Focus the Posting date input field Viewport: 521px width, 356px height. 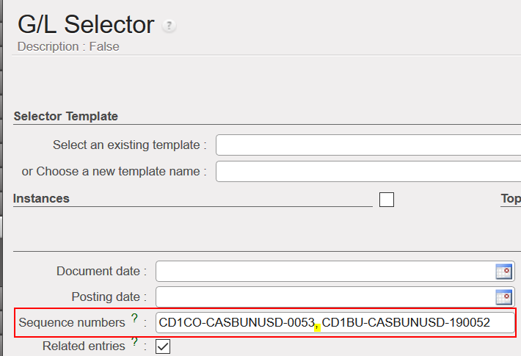324,297
